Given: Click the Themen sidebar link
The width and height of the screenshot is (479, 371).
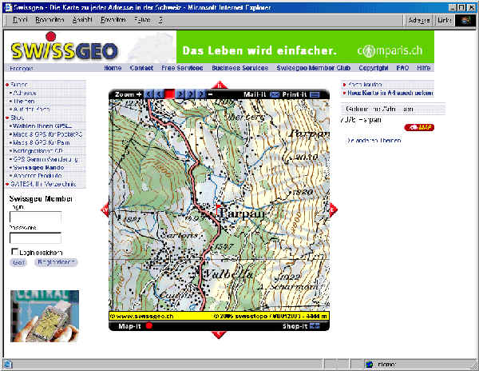Looking at the screenshot, I should coord(24,101).
